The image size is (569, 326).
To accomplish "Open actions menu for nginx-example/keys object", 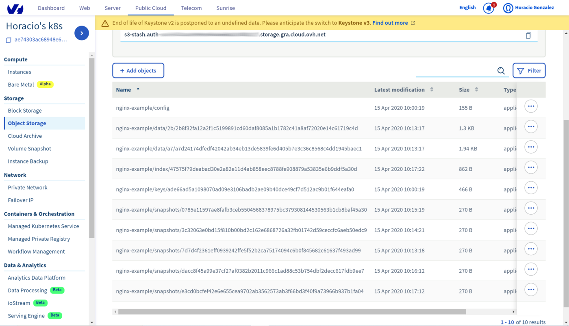I will [x=531, y=187].
